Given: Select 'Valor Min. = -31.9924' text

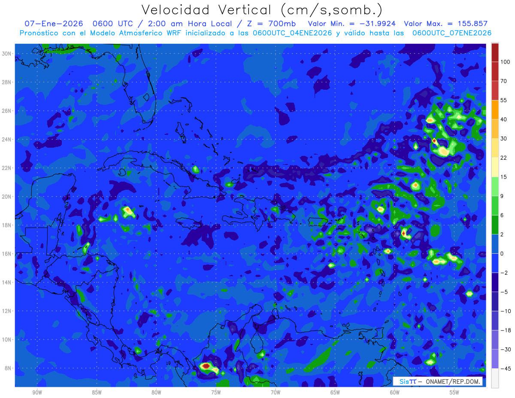Looking at the screenshot, I should [x=352, y=24].
